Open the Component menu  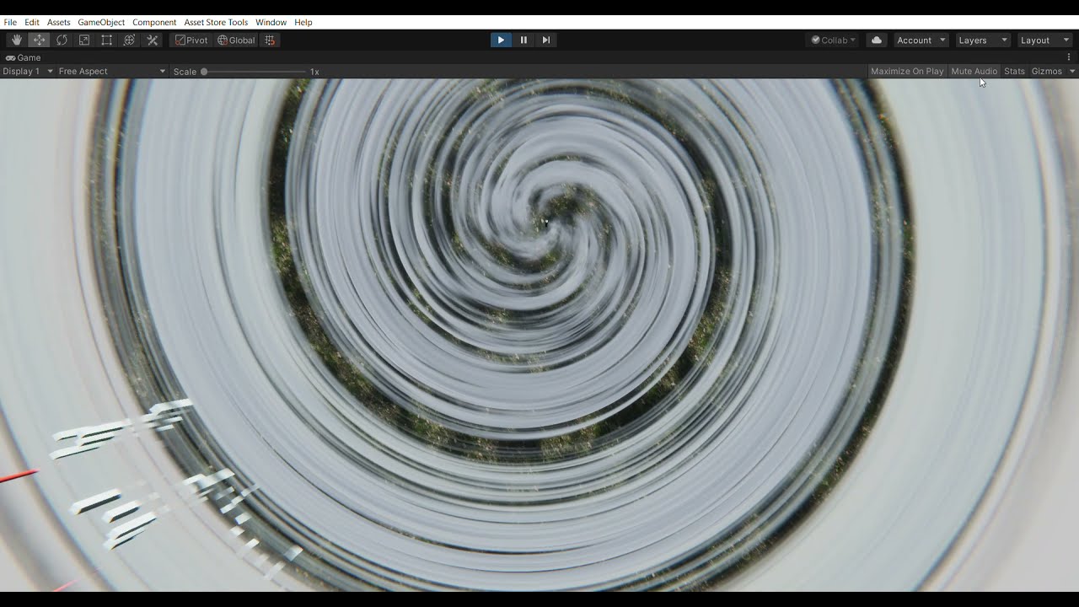pos(154,22)
